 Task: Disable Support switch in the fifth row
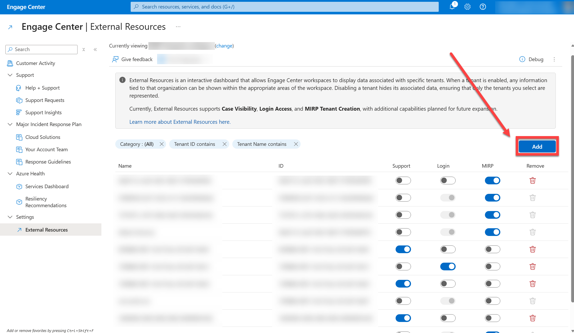[403, 249]
